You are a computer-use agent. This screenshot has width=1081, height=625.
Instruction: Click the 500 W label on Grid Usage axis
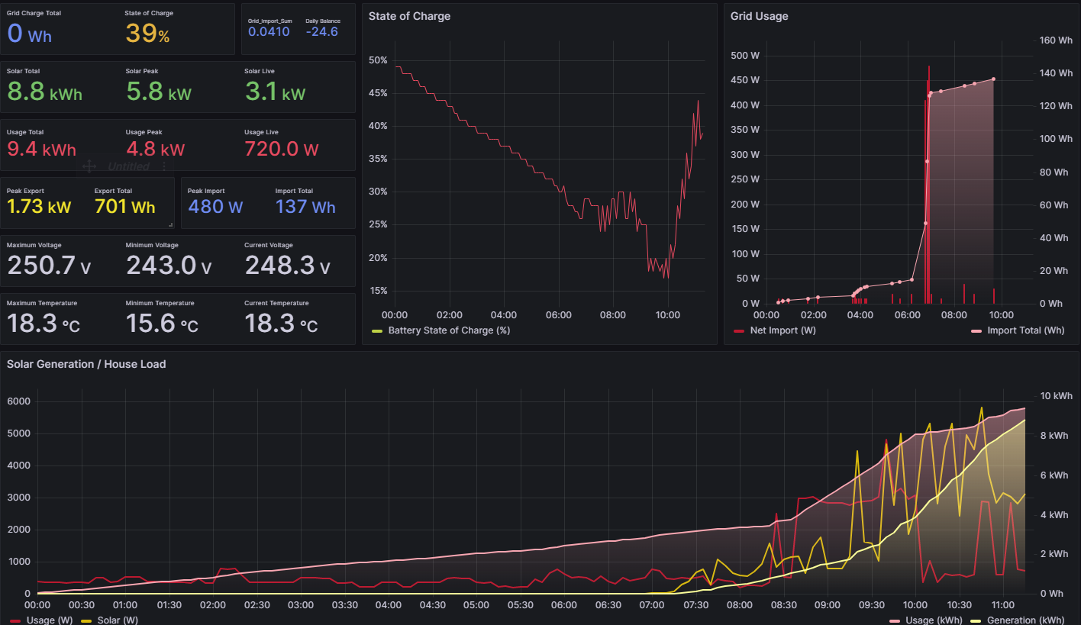745,56
